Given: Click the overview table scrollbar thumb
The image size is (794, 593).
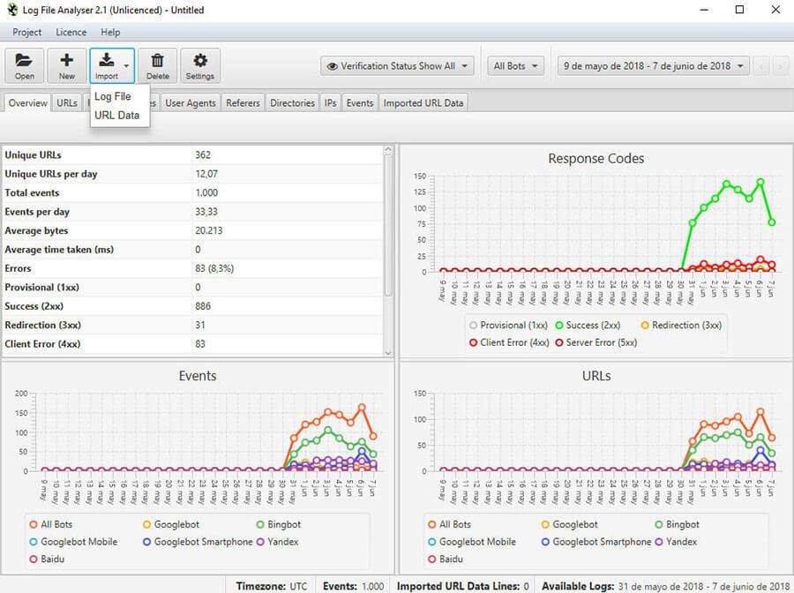Looking at the screenshot, I should (388, 225).
